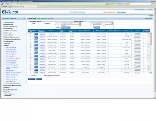Check the row checkbox for Anderson, Michael
156x122 pixels.
[31, 37]
